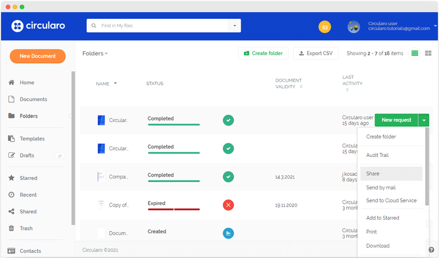Click the Drafts 32 count badge
The width and height of the screenshot is (439, 258).
click(x=59, y=156)
